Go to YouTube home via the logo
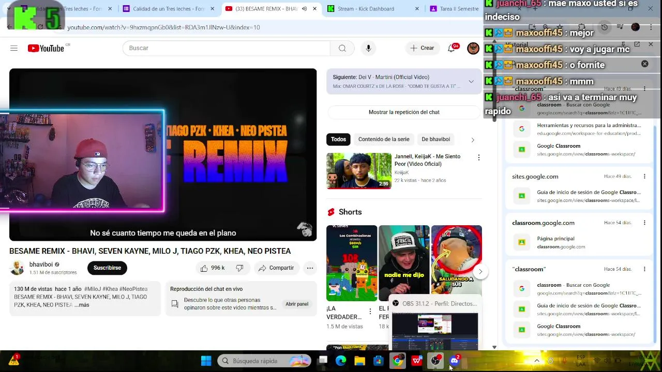The width and height of the screenshot is (662, 372). click(x=46, y=48)
